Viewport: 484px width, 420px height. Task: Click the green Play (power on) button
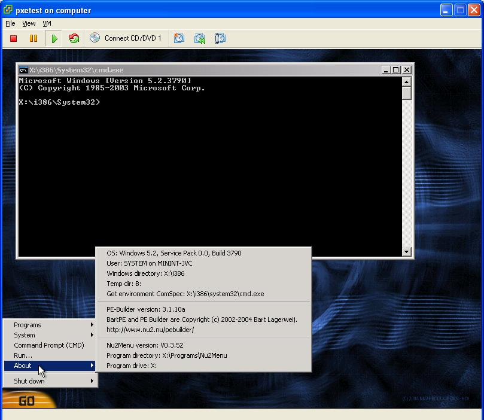coord(54,38)
